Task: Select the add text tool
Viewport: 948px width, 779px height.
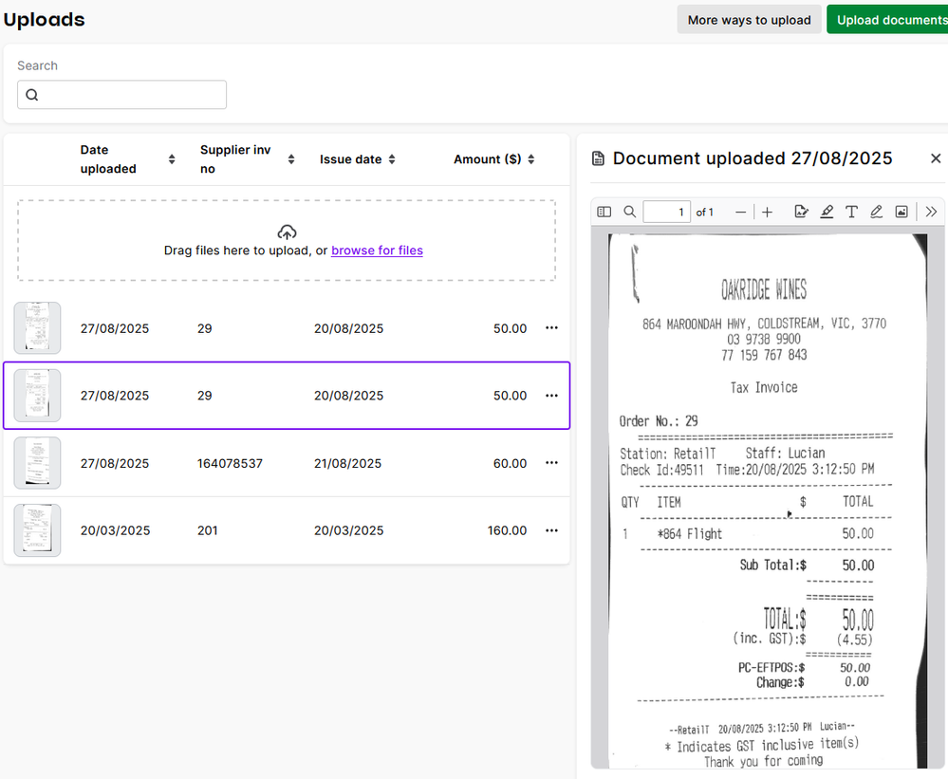Action: (851, 212)
